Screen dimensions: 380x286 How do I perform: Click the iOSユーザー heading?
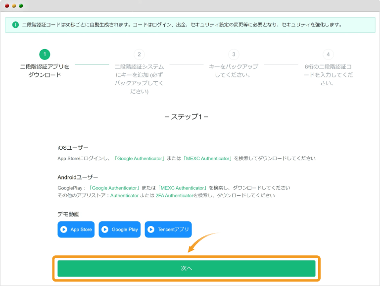click(73, 148)
